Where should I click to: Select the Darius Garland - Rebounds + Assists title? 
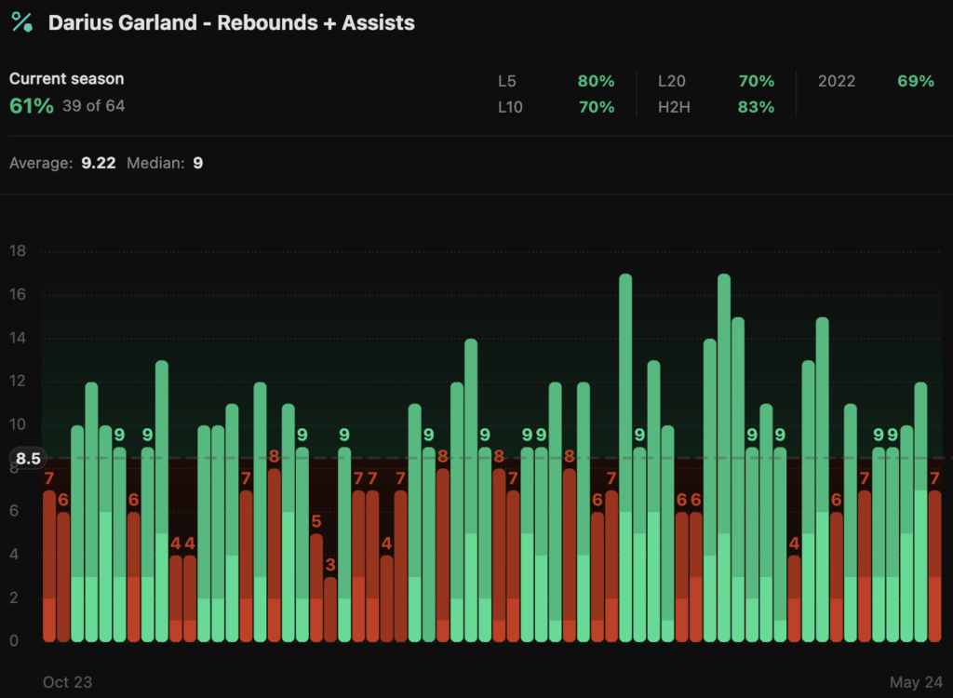pos(232,22)
